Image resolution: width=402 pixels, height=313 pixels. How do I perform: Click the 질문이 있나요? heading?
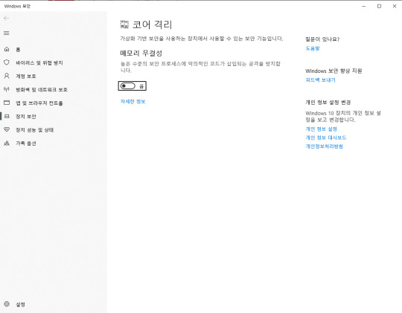(322, 39)
